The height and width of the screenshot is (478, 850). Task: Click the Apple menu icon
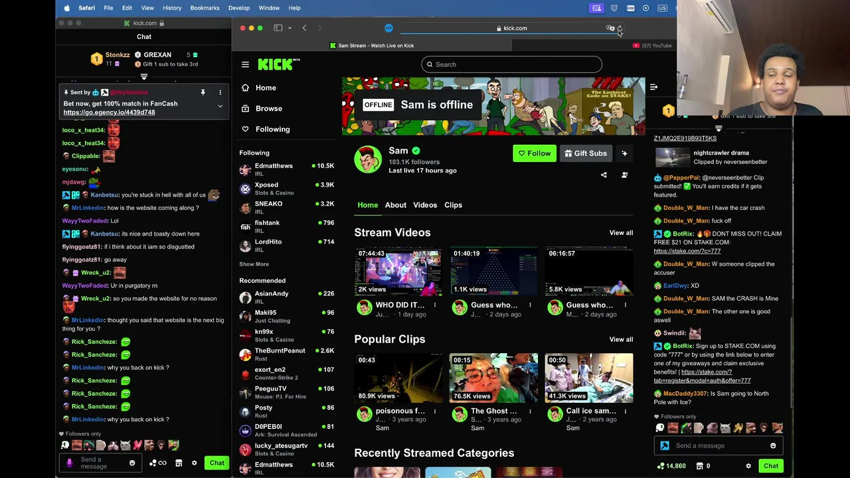[x=66, y=8]
